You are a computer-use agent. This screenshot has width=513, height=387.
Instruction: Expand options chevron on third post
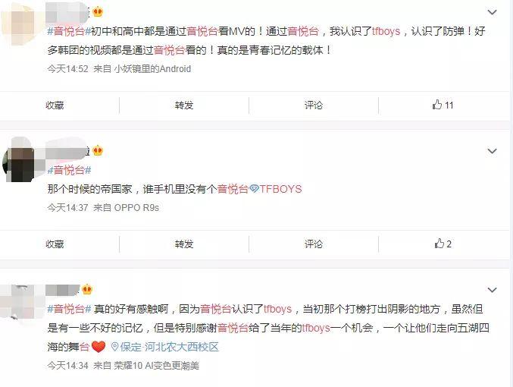pyautogui.click(x=492, y=290)
